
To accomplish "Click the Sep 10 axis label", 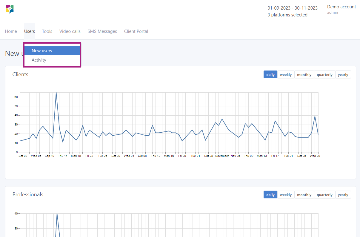I will pos(50,156).
